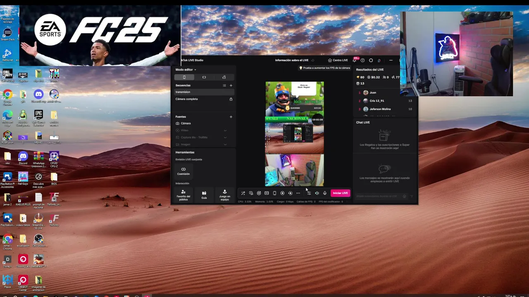Open Google Chrome desktop shortcut
Viewport: 529px width, 297px height.
coord(7,97)
